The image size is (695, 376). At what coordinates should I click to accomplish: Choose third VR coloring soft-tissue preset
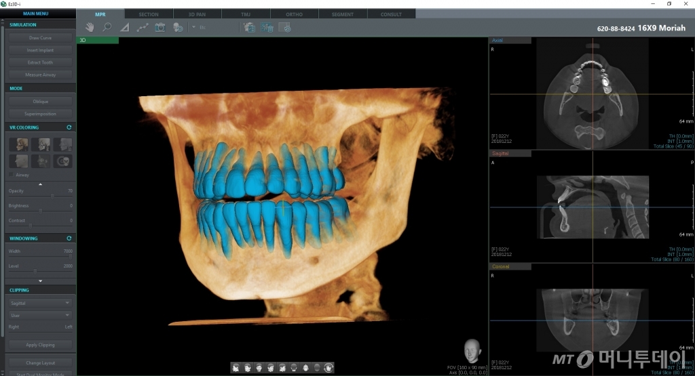(63, 144)
